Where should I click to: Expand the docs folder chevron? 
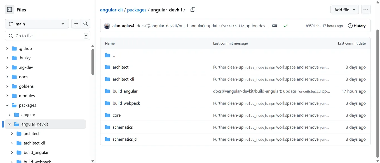(x=7, y=77)
